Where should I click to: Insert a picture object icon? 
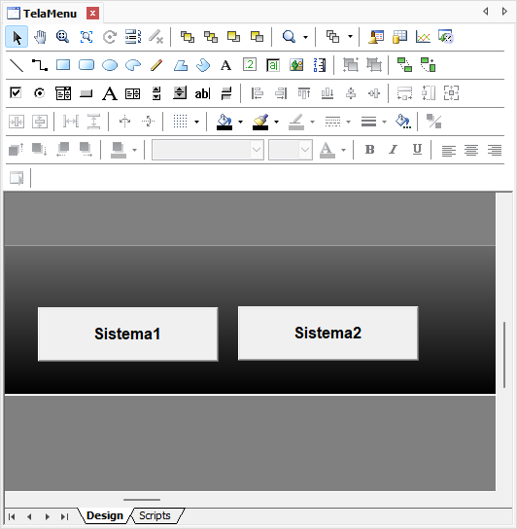point(296,65)
